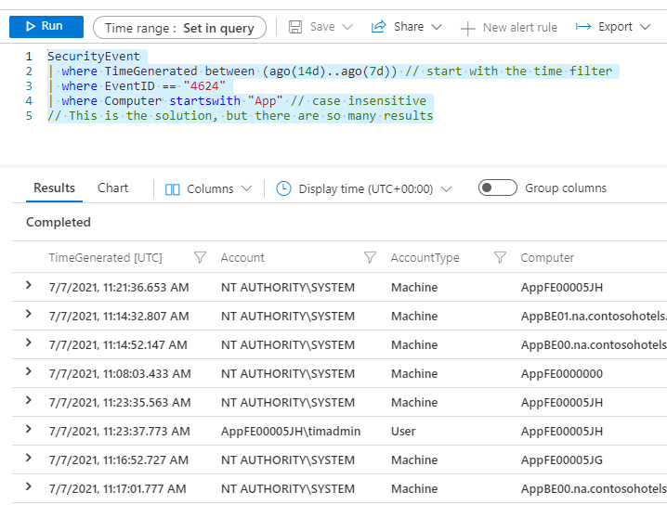Expand the Share dropdown chevron
Screen dimensions: 667x505
[437, 27]
